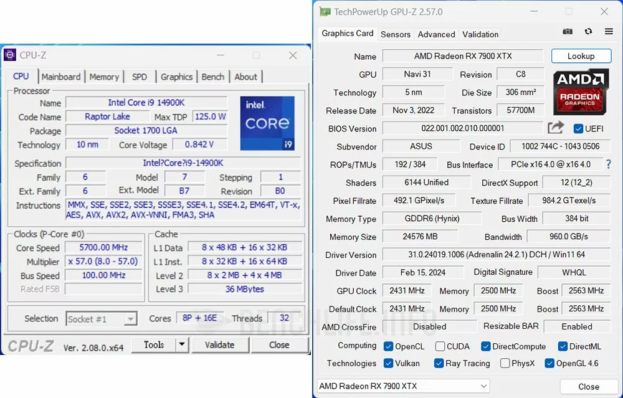Screen dimensions: 623x398
Task: Open the Graphics tab in CPU-Z
Action: (x=176, y=77)
